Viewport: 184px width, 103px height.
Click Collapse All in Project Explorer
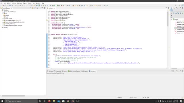click(x=30, y=8)
